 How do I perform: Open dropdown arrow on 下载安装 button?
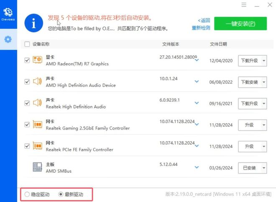(264, 82)
